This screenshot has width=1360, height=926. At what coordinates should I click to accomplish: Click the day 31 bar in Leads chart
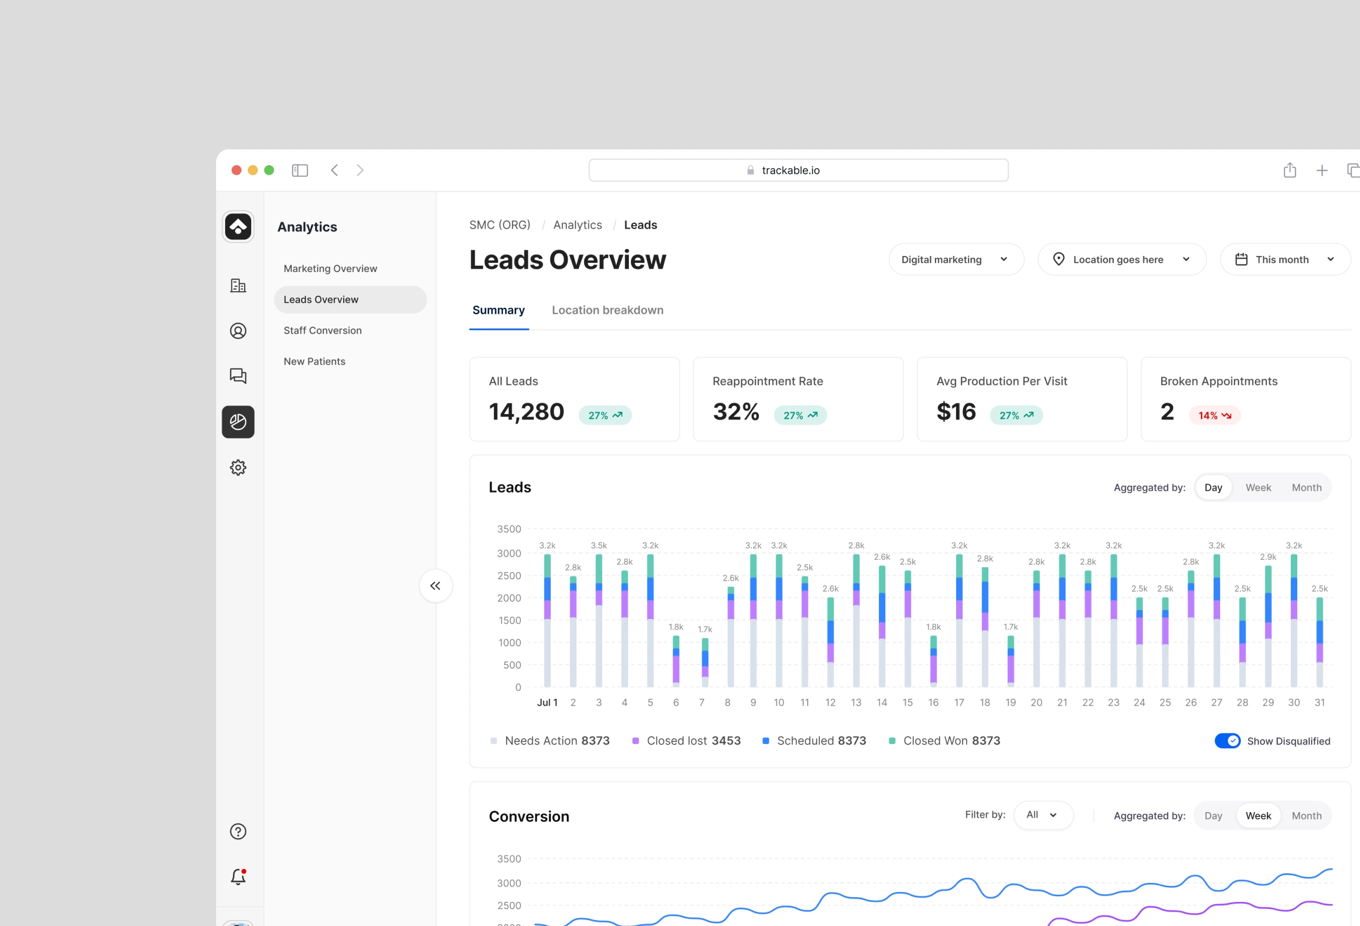coord(1320,642)
